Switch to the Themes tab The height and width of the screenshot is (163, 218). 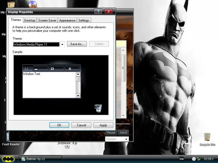click(x=16, y=20)
